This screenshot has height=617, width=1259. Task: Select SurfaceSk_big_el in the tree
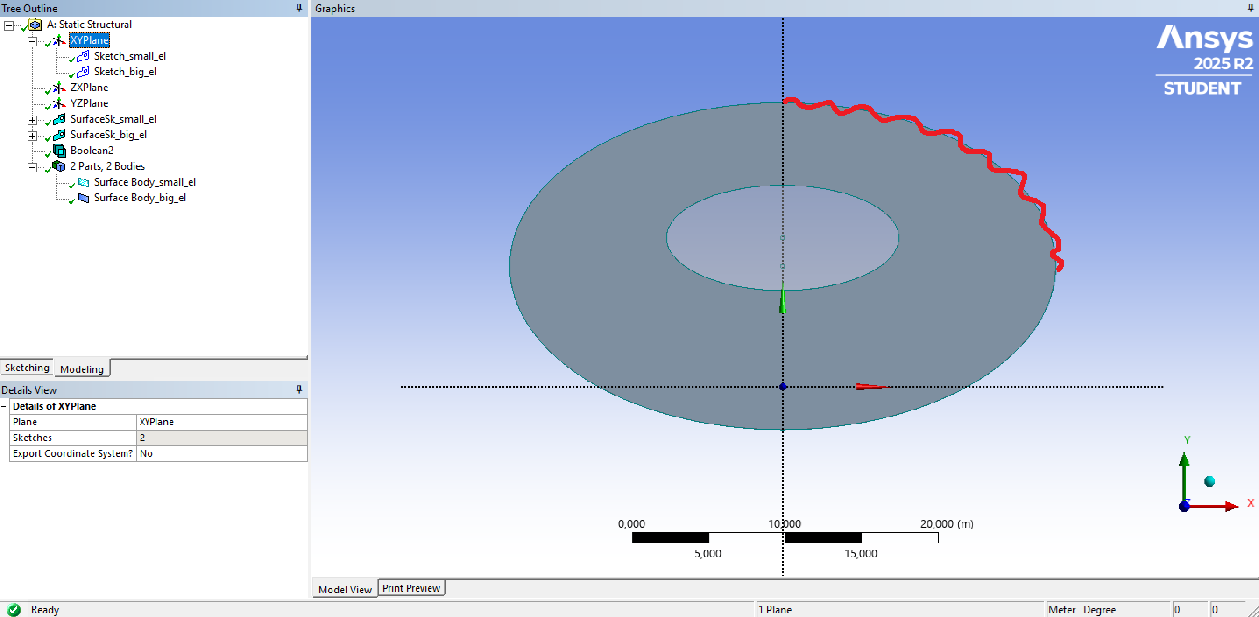[108, 135]
